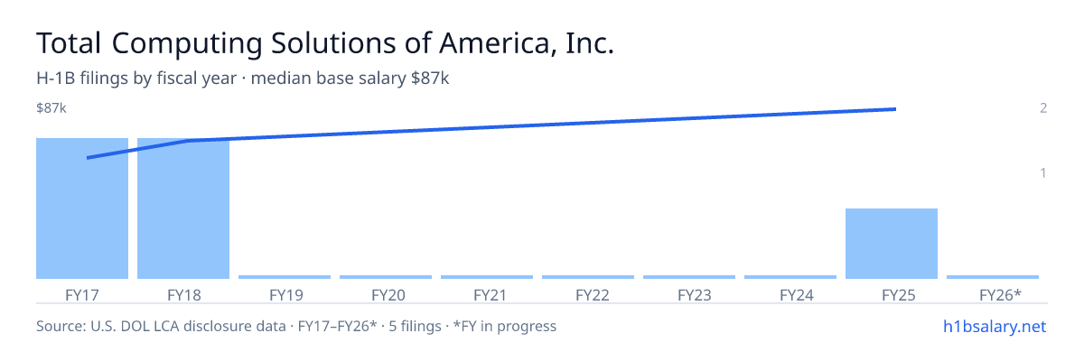This screenshot has height=361, width=1084.
Task: Select the small FY26* bar
Action: point(993,277)
